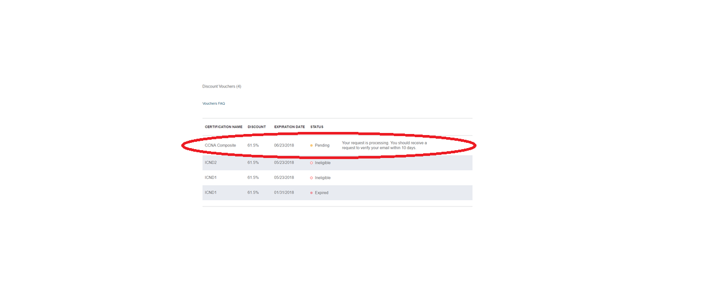Open the Vouchers FAQ link
This screenshot has height=292, width=710.
click(214, 103)
